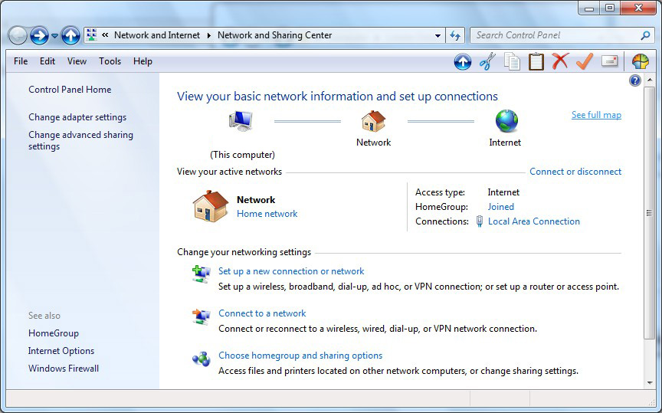Click the Cut scissors icon
The height and width of the screenshot is (413, 662).
pos(487,61)
